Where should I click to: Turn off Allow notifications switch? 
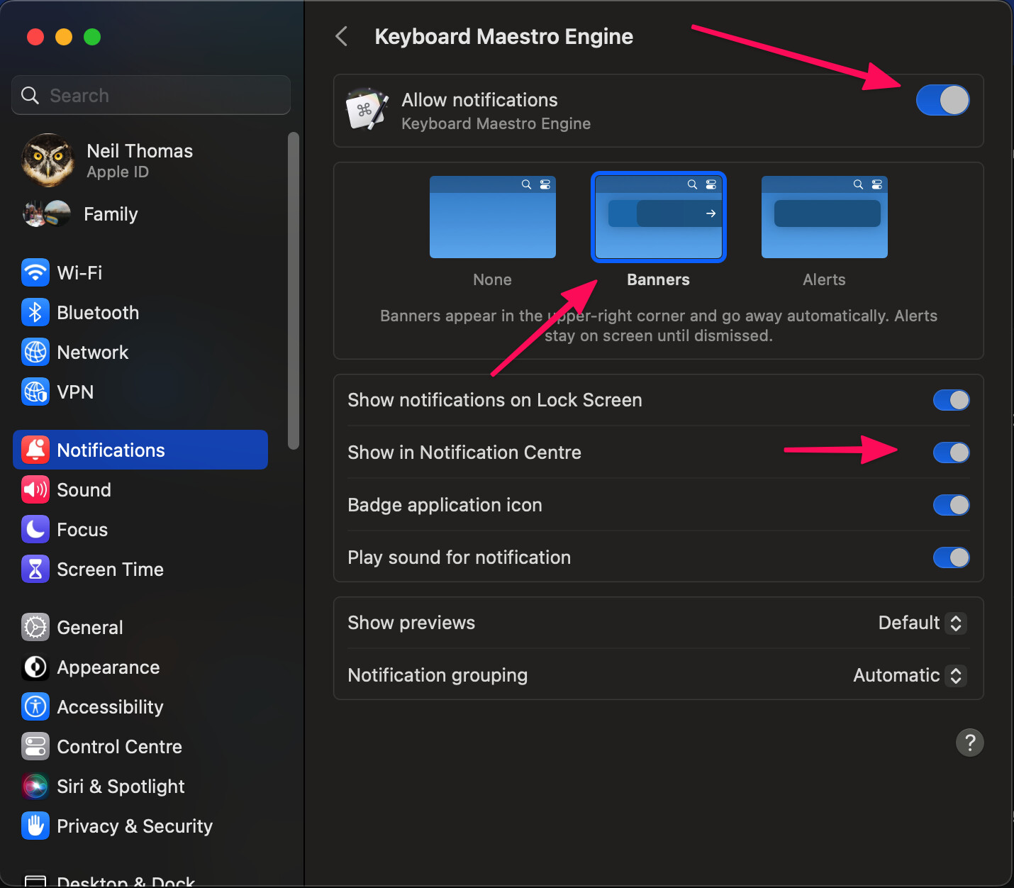942,100
